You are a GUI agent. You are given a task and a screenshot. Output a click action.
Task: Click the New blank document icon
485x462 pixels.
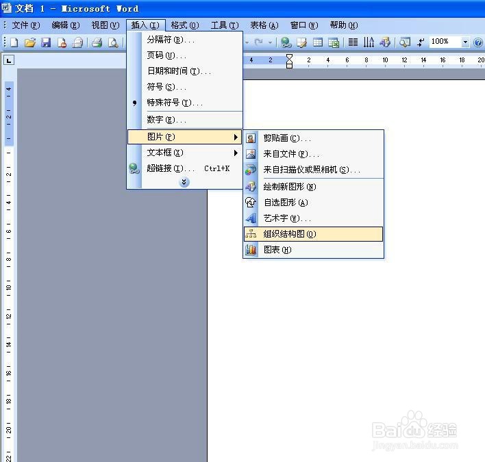pyautogui.click(x=14, y=42)
